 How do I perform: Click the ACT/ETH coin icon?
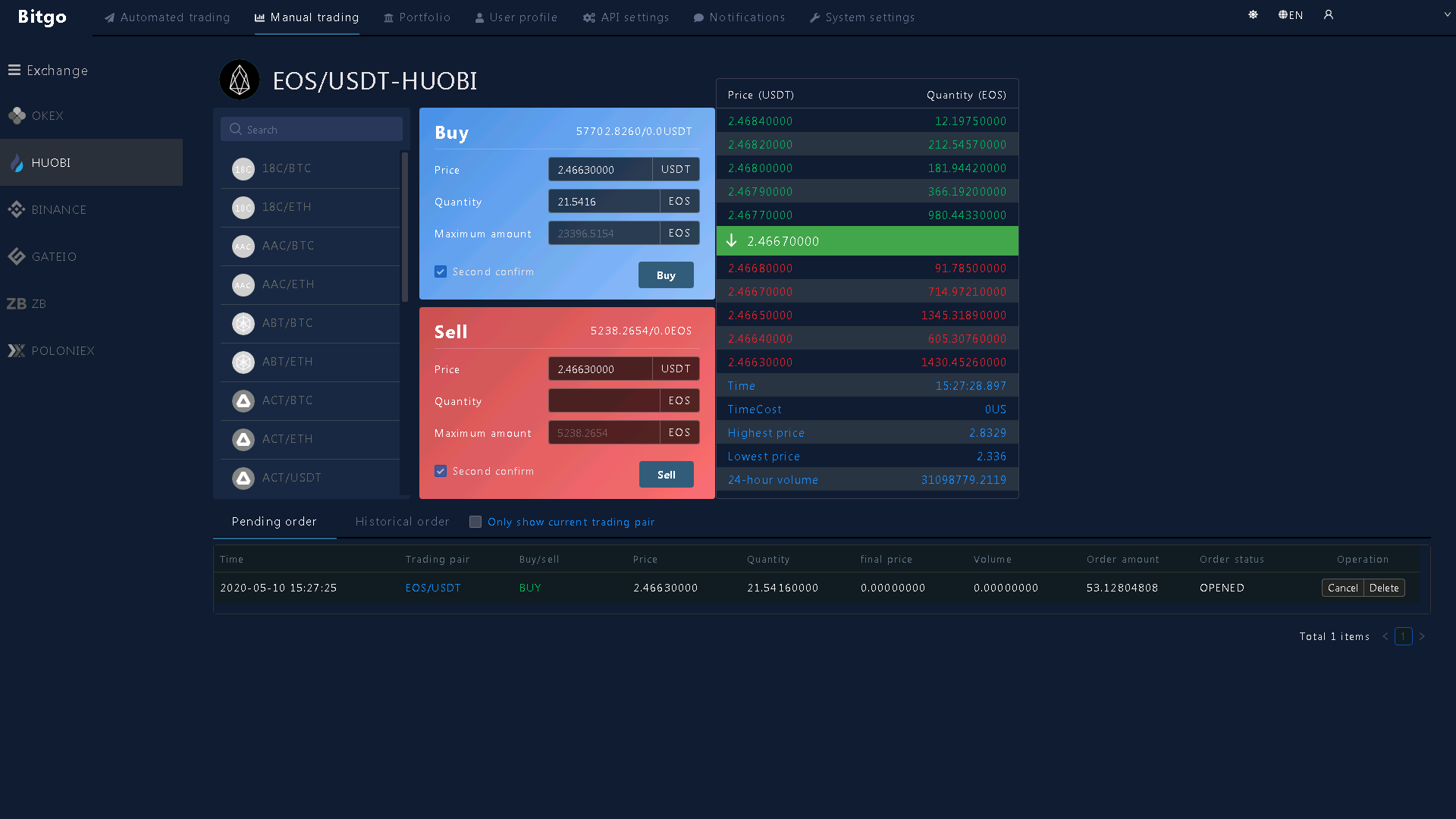pos(243,440)
